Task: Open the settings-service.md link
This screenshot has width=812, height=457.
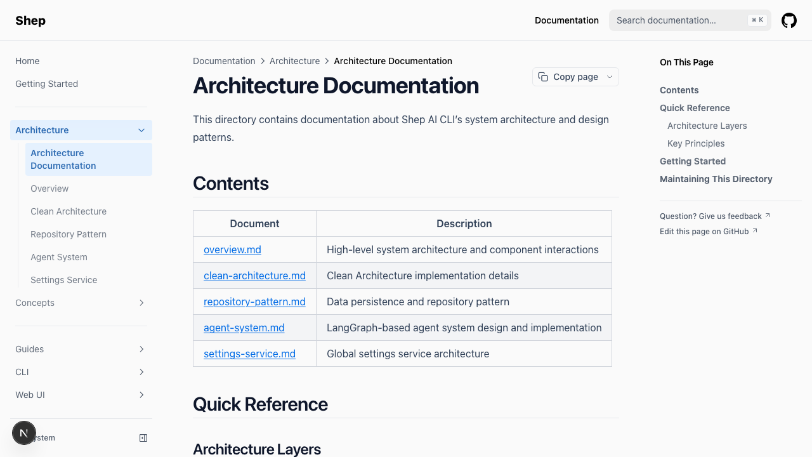Action: (x=249, y=354)
